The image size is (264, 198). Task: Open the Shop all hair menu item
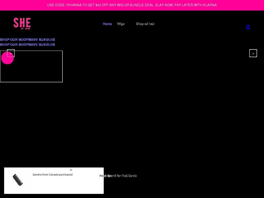(145, 24)
